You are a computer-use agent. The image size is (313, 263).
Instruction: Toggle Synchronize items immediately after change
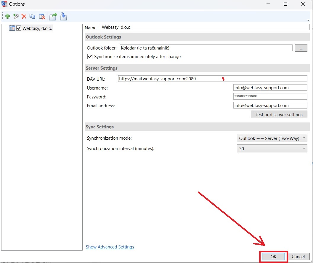tap(90, 57)
